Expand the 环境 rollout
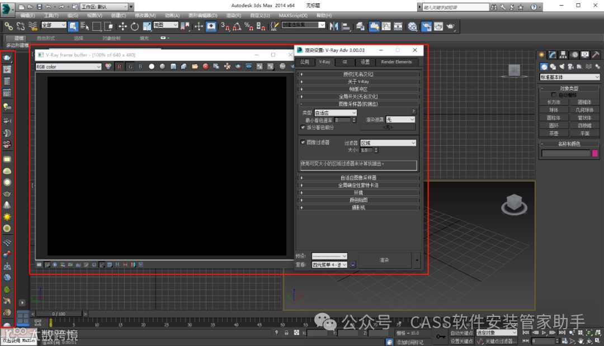The width and height of the screenshot is (604, 346). [358, 192]
